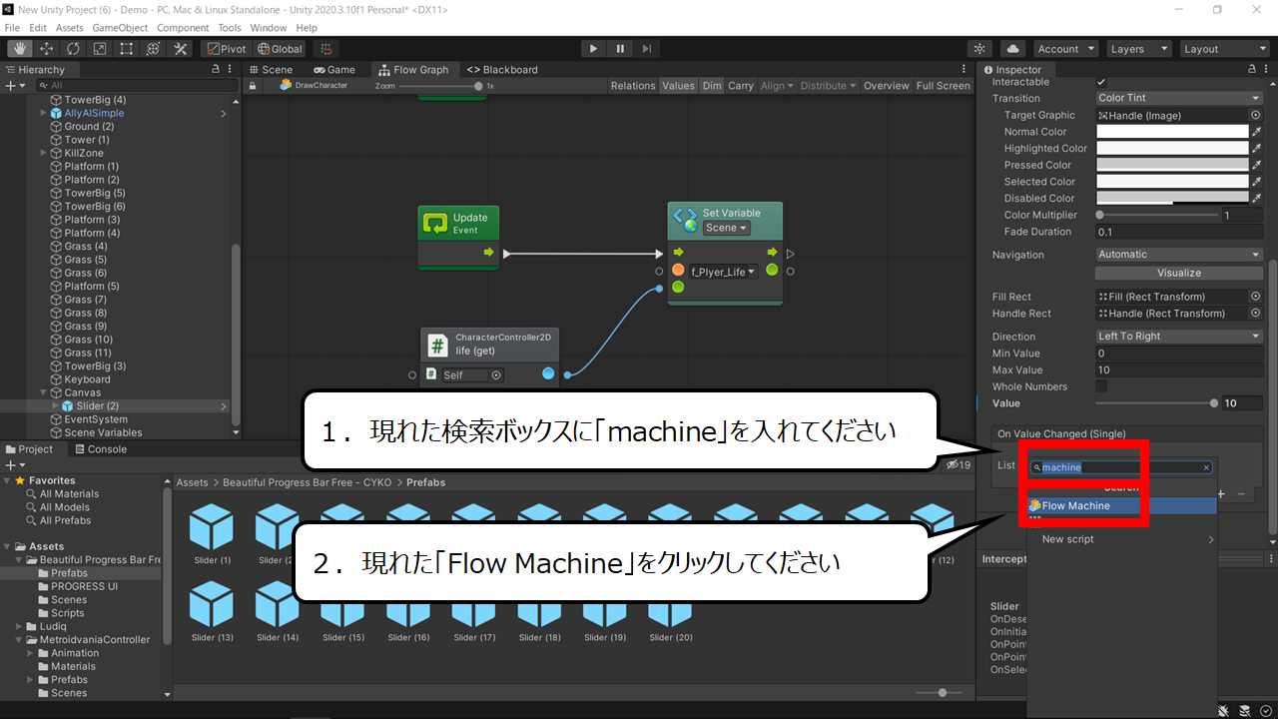Open the f_Plyer_Life variable dropdown
Screen dimensions: 1278x719
[x=723, y=271]
